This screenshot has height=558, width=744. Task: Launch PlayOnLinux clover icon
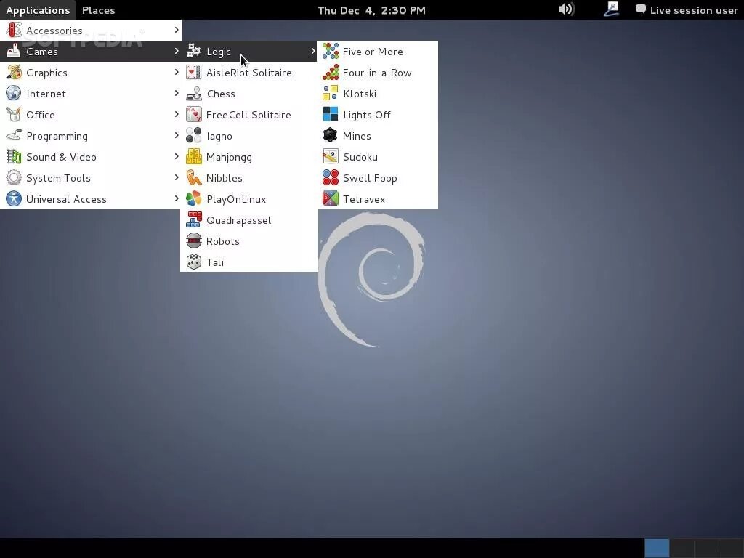coord(193,199)
